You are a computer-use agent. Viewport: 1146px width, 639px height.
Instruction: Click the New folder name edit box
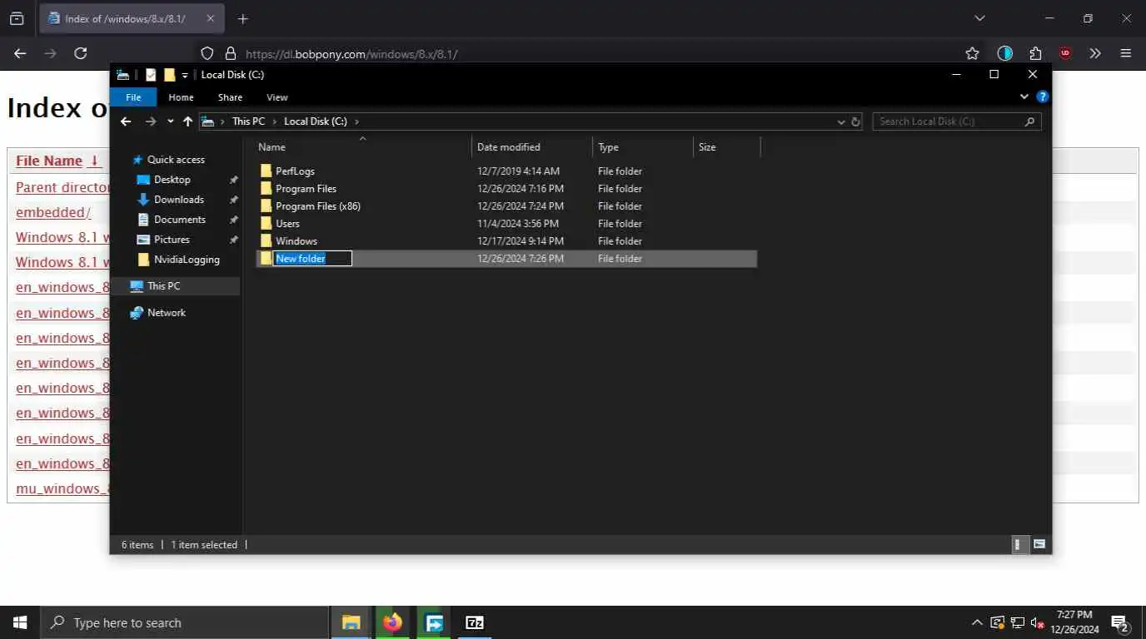[x=312, y=259]
